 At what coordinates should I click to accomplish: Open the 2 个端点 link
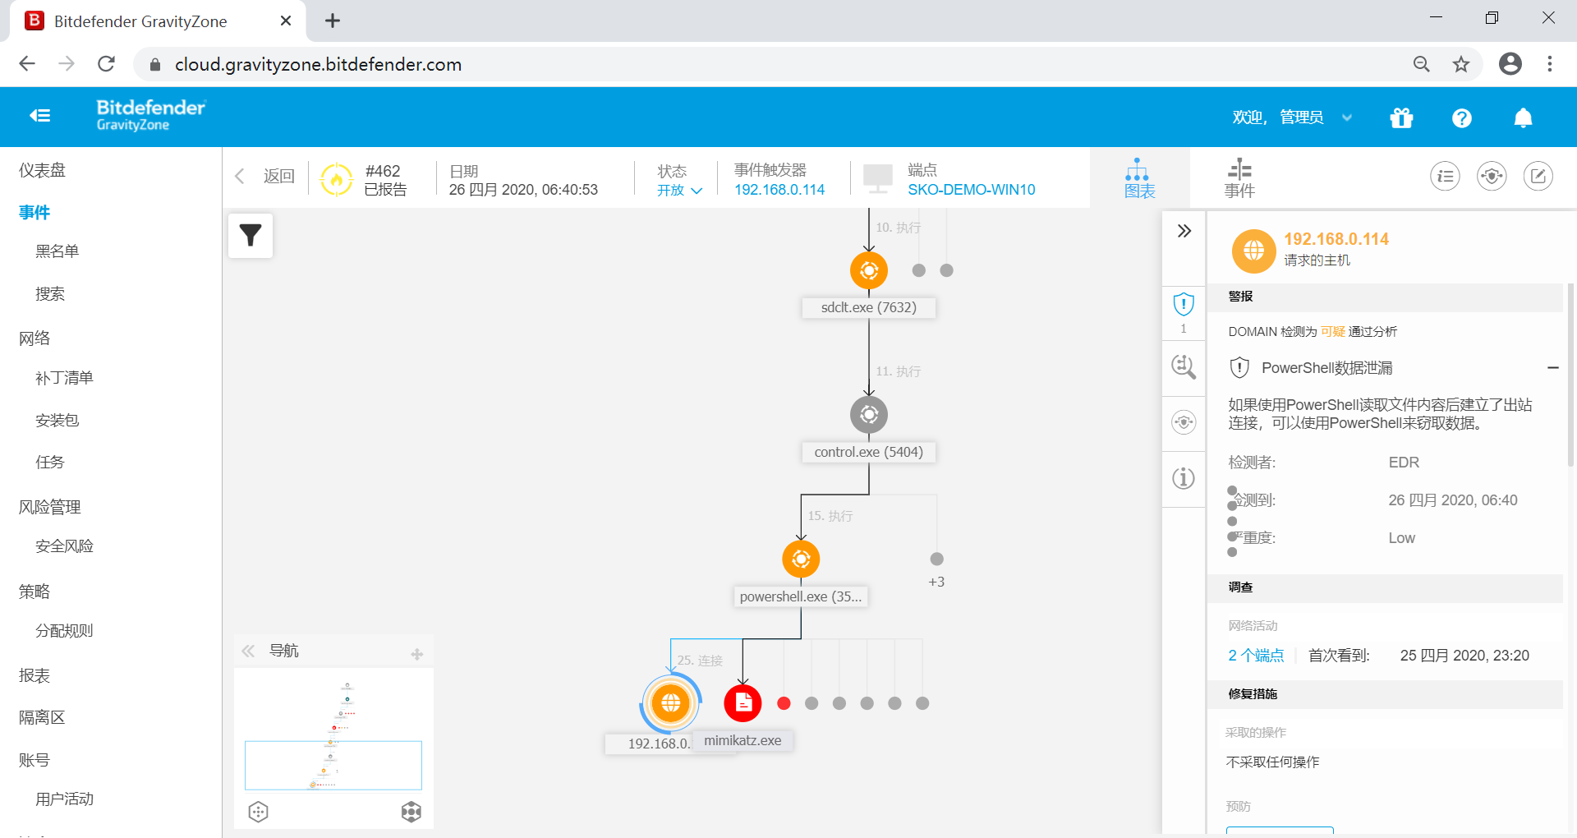tap(1256, 656)
